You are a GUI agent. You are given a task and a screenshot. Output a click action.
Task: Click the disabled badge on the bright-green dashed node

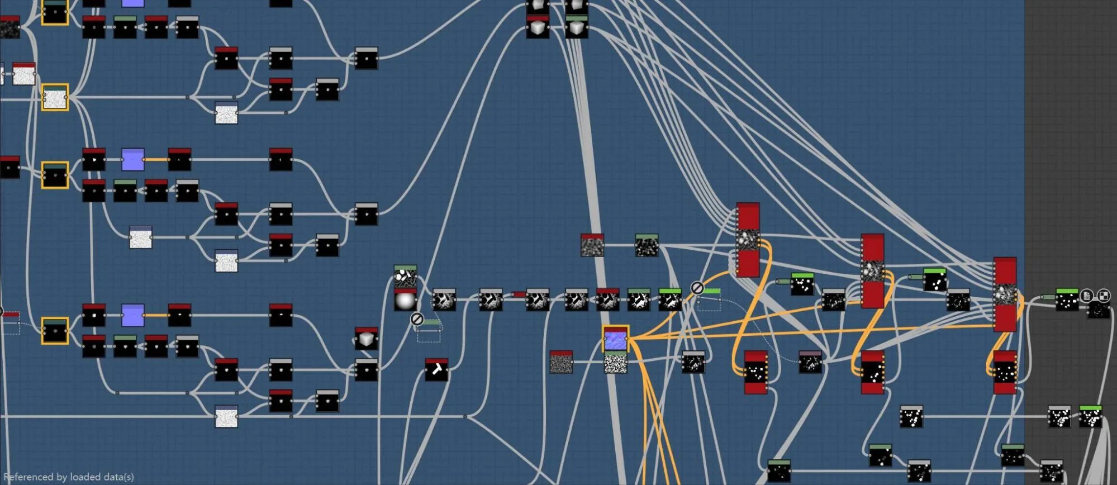click(x=697, y=288)
